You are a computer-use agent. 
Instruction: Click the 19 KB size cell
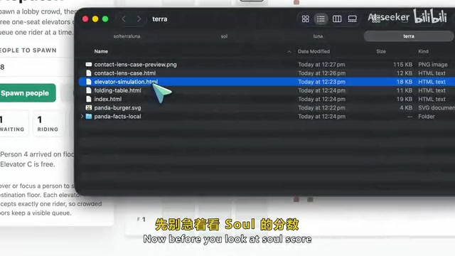405,99
